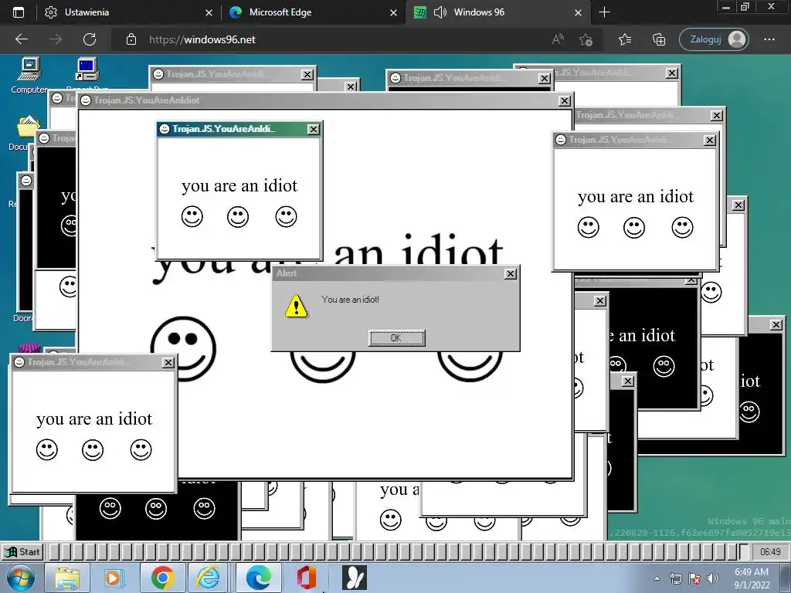
Task: Mute the Windows 96 tab audio
Action: (440, 12)
